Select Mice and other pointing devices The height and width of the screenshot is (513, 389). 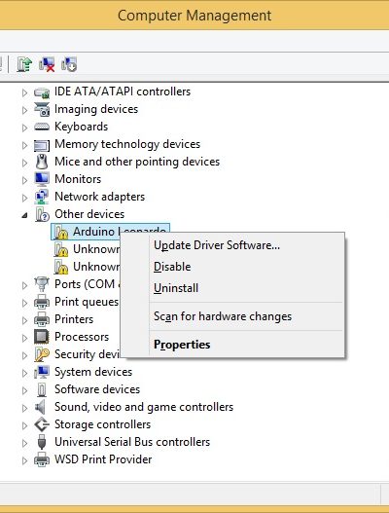point(137,162)
